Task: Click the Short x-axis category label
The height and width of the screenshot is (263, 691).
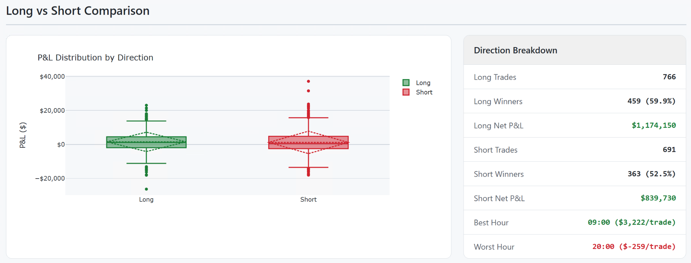Action: pos(308,199)
